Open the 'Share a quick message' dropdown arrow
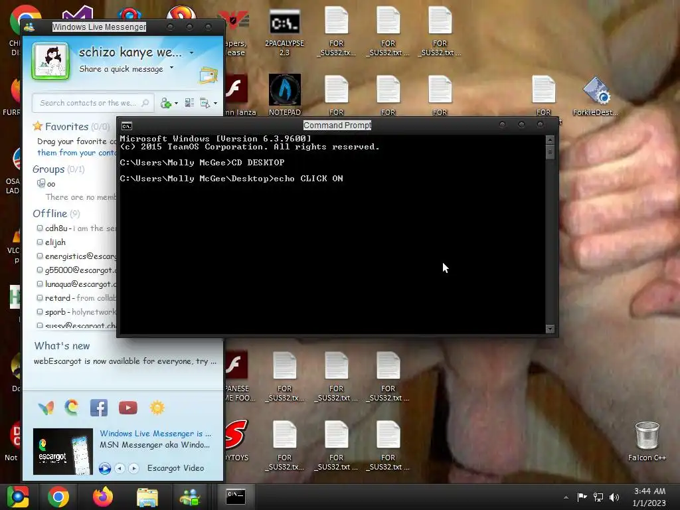 (171, 68)
